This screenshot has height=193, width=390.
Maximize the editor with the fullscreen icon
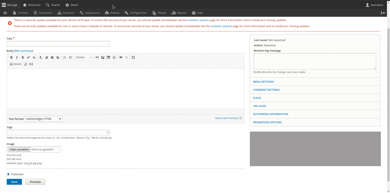coord(133,58)
